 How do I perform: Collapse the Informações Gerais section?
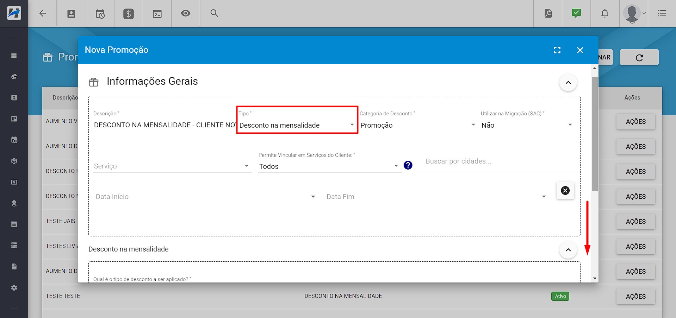568,83
